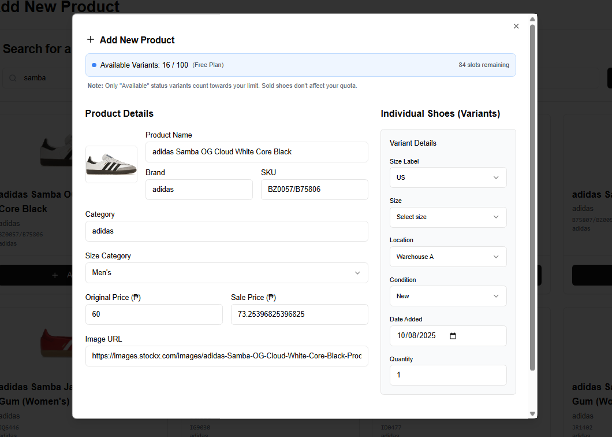Screen dimensions: 612x437
Task: Open the Condition dropdown set to New
Action: [x=448, y=296]
